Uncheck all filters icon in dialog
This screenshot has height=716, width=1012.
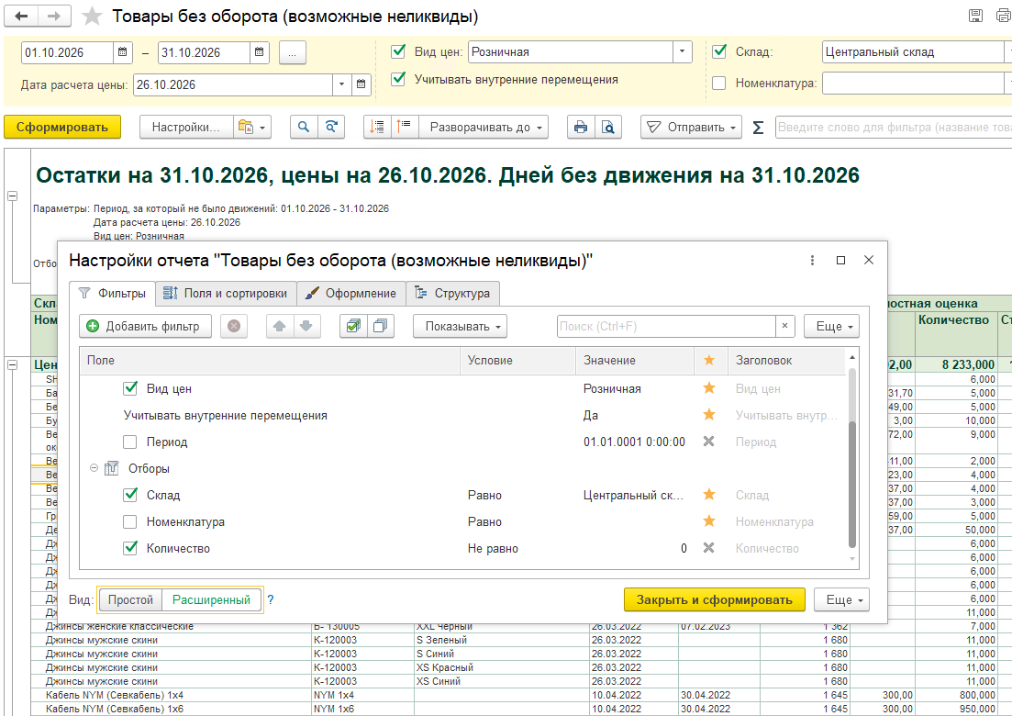coord(380,327)
